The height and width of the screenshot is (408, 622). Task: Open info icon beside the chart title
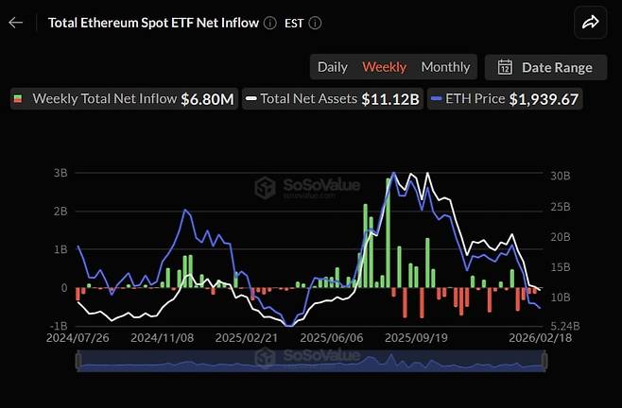270,23
